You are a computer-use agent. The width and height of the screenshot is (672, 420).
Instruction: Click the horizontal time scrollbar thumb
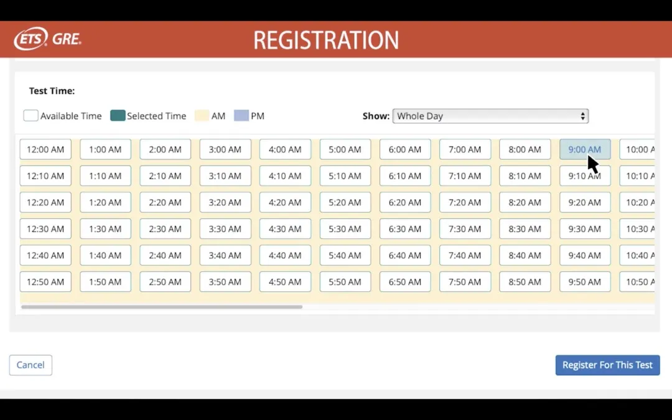coord(162,307)
